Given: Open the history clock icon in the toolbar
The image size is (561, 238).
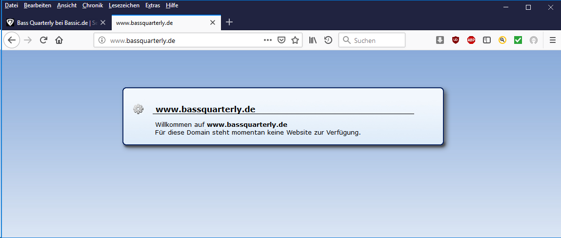Looking at the screenshot, I should click(328, 40).
